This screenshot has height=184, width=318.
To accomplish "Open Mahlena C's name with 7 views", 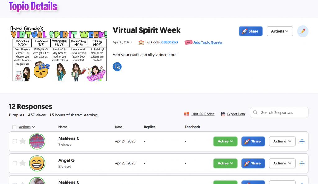I will [69, 138].
